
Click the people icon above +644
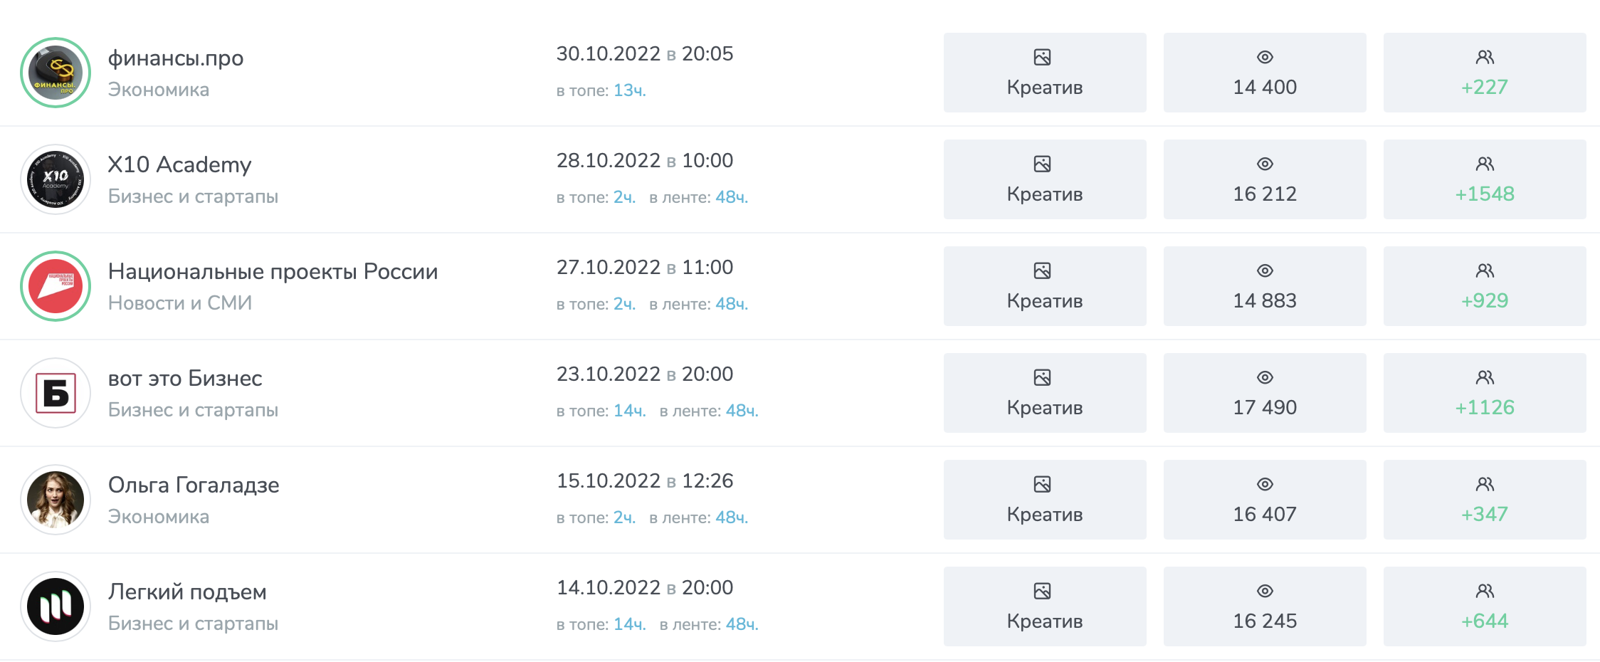pos(1485,592)
